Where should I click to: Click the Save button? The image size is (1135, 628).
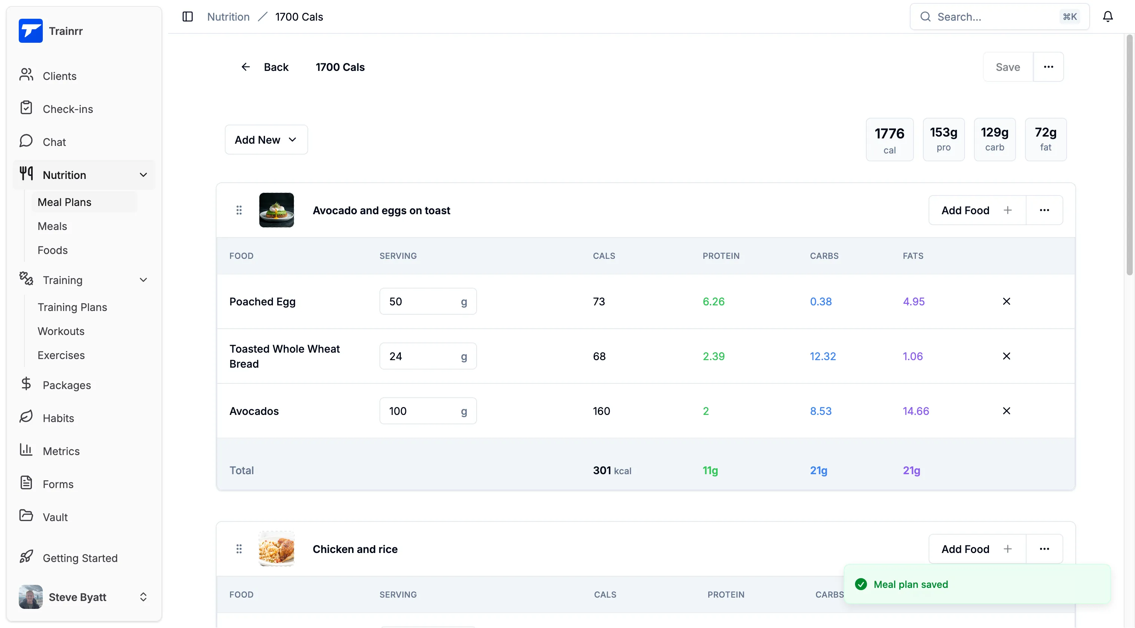(1008, 67)
